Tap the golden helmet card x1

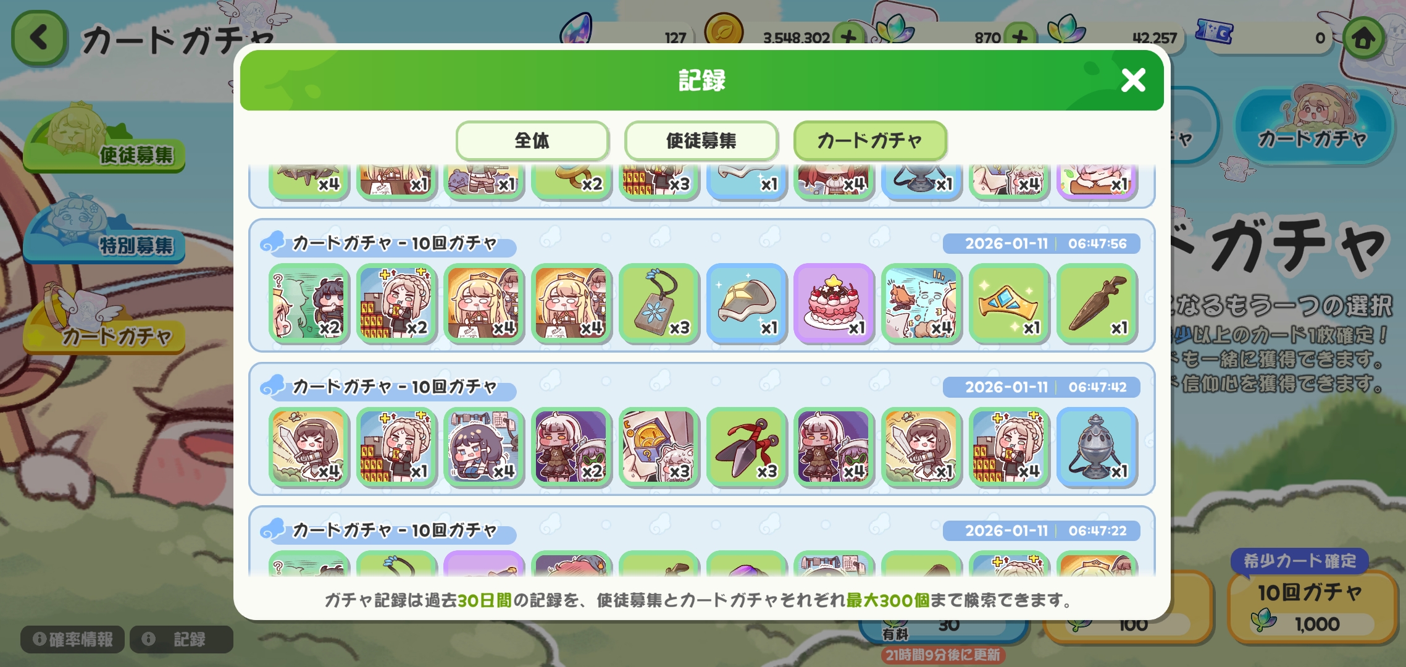coord(747,303)
